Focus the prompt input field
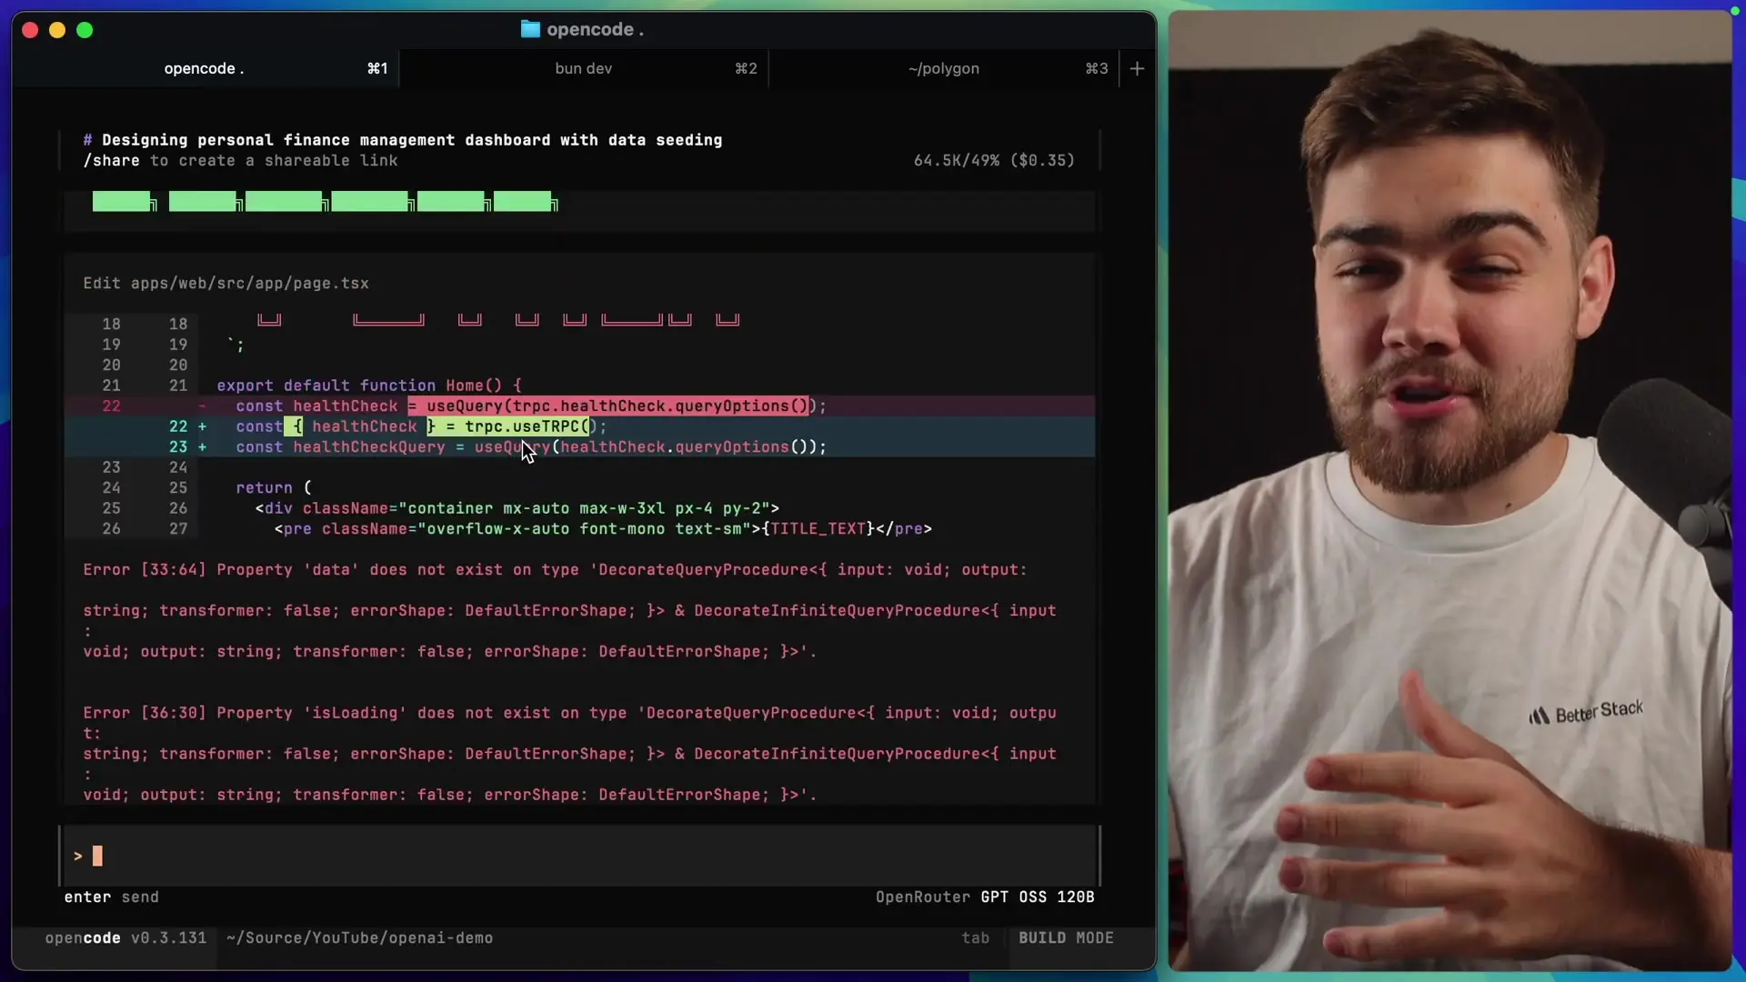1746x982 pixels. 580,856
